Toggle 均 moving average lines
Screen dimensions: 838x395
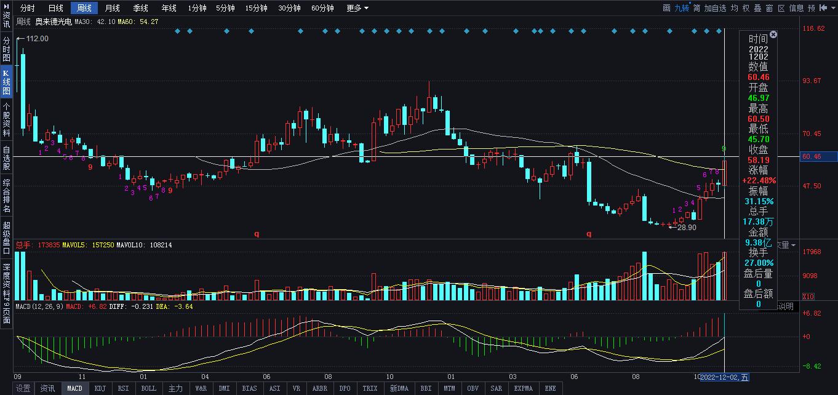(734, 8)
